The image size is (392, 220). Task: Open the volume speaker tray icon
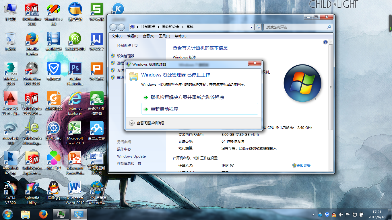[341, 214]
